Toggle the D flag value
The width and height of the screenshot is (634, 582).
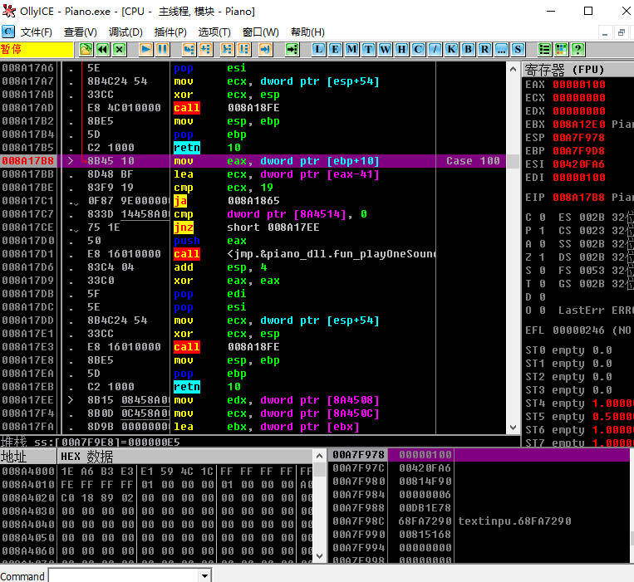(x=543, y=297)
